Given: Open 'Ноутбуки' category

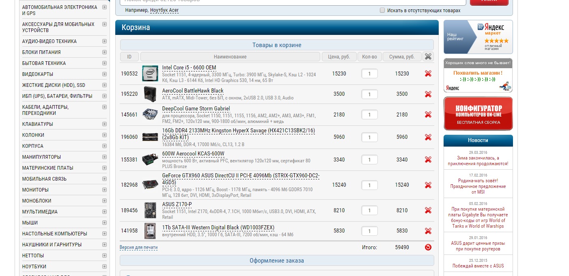Looking at the screenshot, I should [x=34, y=267].
